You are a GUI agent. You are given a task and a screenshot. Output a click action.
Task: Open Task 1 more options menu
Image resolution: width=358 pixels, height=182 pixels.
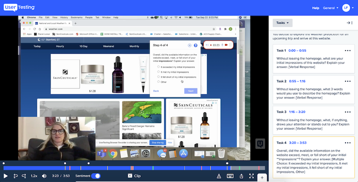348,51
